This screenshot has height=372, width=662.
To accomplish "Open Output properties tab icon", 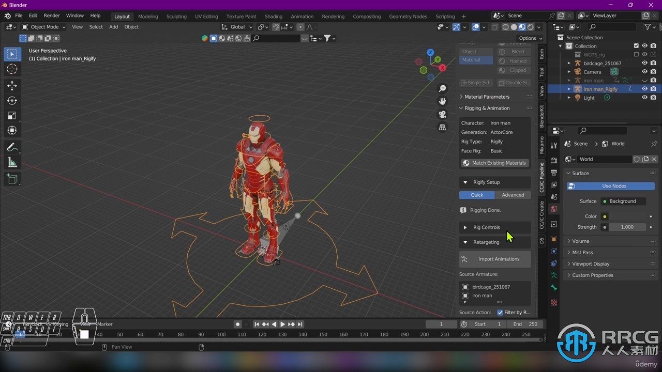I will pyautogui.click(x=554, y=173).
